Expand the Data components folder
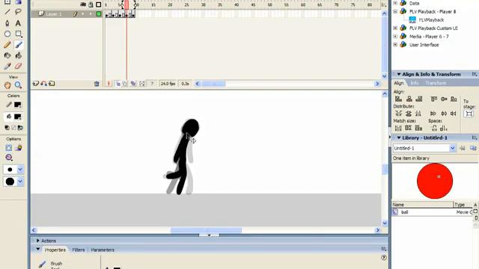Viewport: 479px width, 269px height. [395, 3]
